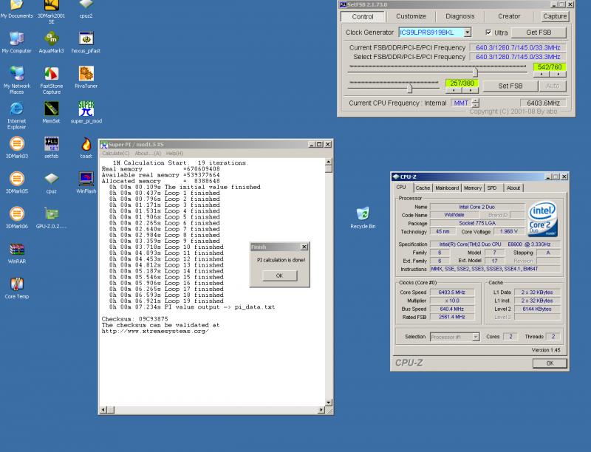591x452 pixels.
Task: Click the Intel Core 2 Duo name field
Action: (476, 207)
